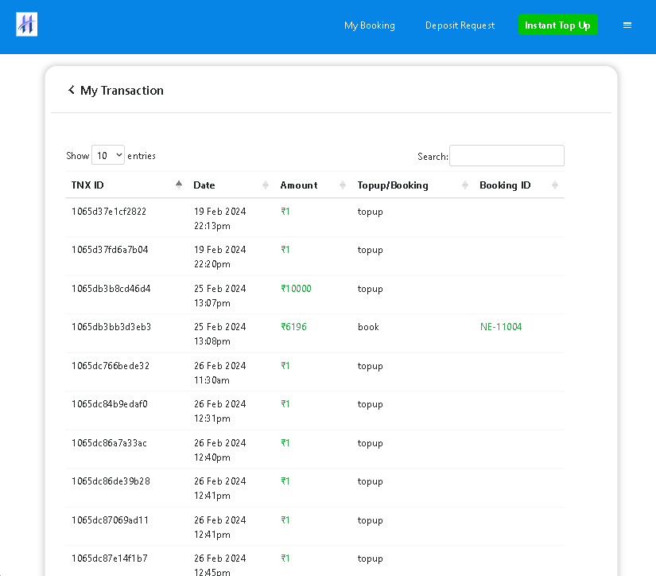Click the ₹10000 topup amount
Image resolution: width=656 pixels, height=576 pixels.
pos(296,289)
